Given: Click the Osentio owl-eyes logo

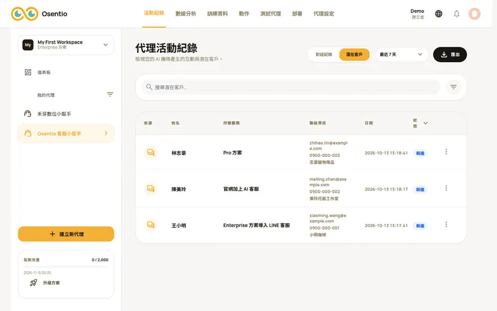Looking at the screenshot, I should coord(24,14).
